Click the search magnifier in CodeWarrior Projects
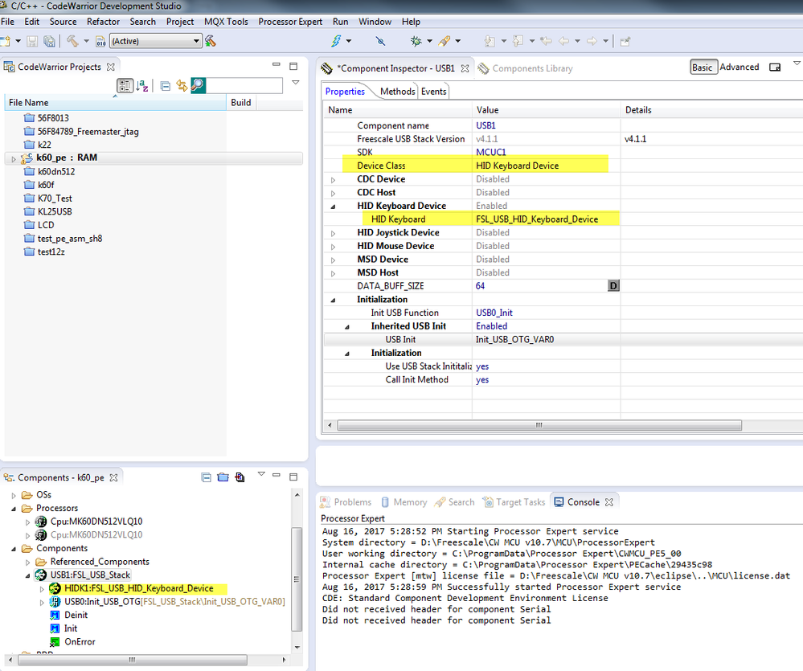Screen dimensions: 803x671 pos(198,85)
